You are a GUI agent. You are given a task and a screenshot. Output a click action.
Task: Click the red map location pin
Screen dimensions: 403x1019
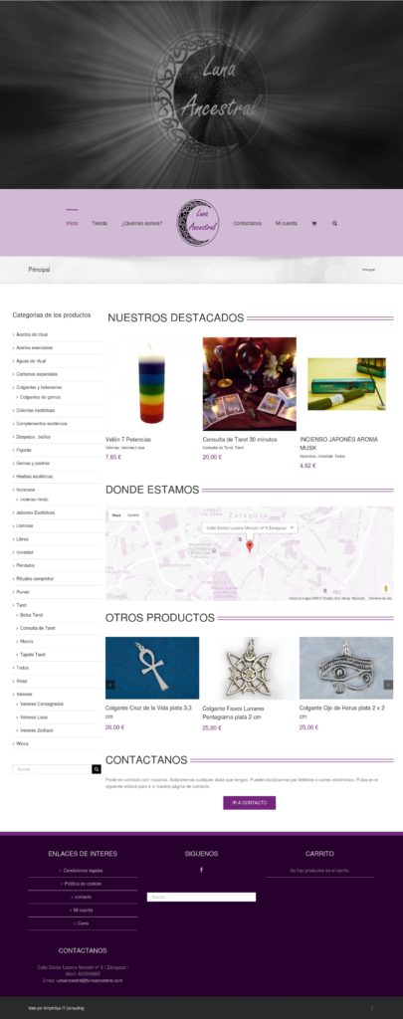tap(250, 546)
